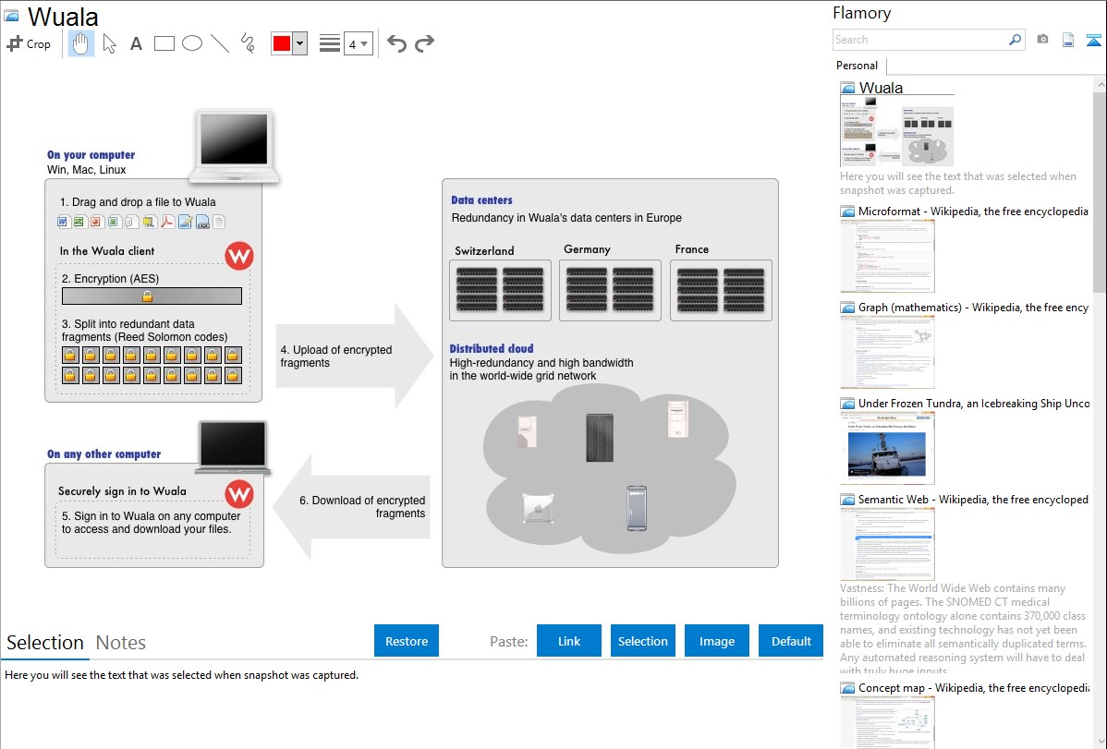Click the blue triangle icon in Flamory header
Image resolution: width=1107 pixels, height=749 pixels.
(x=1093, y=40)
